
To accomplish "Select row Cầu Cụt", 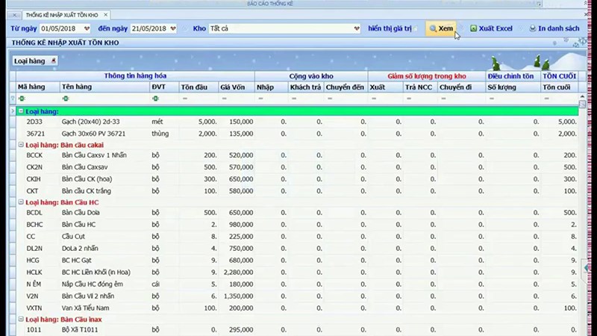I will pyautogui.click(x=297, y=237).
